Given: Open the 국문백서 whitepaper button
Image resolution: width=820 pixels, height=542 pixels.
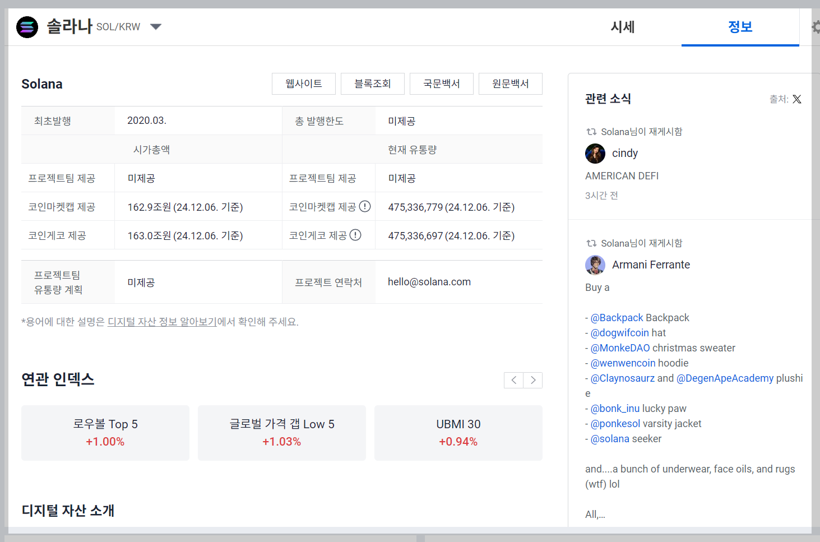Looking at the screenshot, I should tap(442, 84).
